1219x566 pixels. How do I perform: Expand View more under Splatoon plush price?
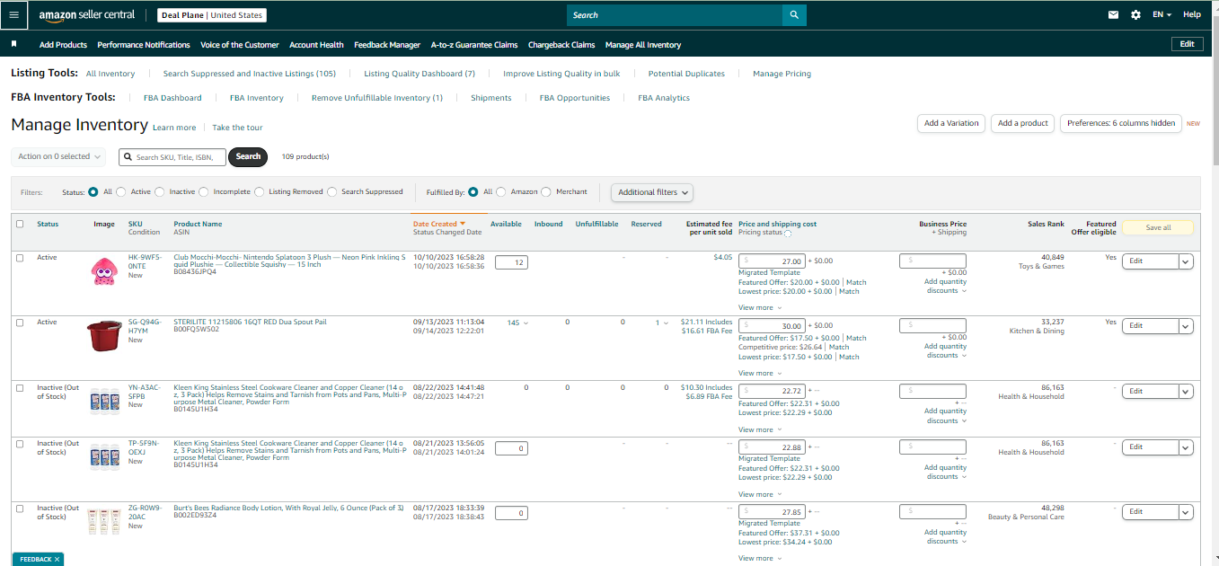(x=760, y=307)
